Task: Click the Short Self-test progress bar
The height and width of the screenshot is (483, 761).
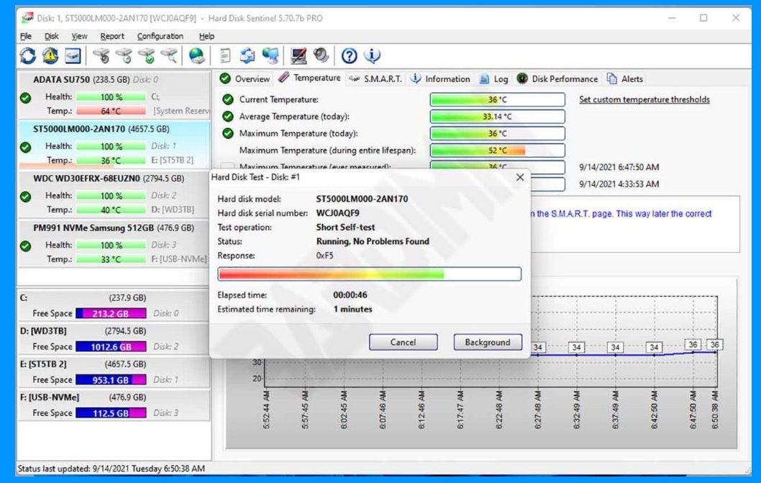Action: tap(369, 274)
